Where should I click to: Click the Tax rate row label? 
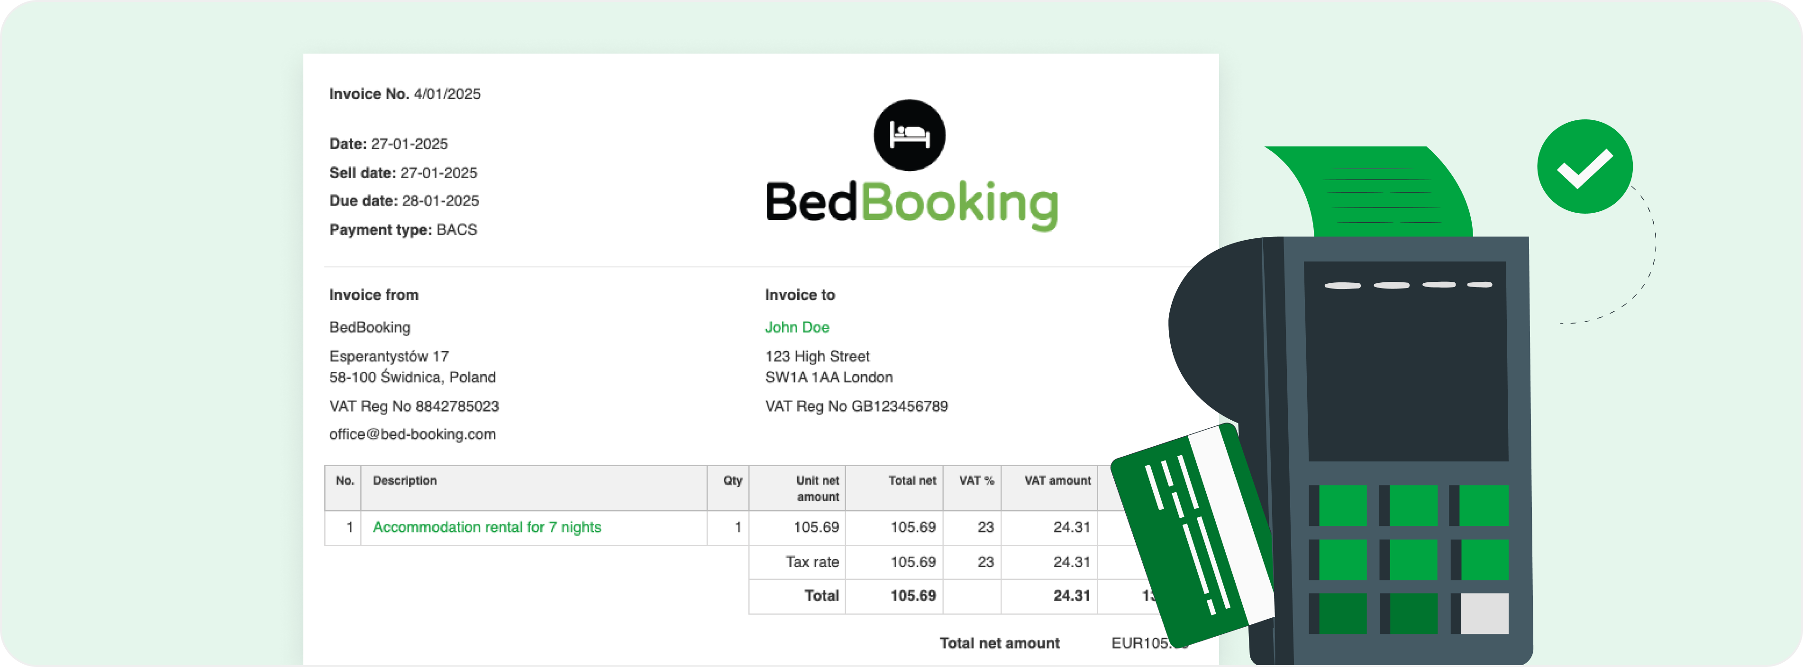(x=812, y=562)
